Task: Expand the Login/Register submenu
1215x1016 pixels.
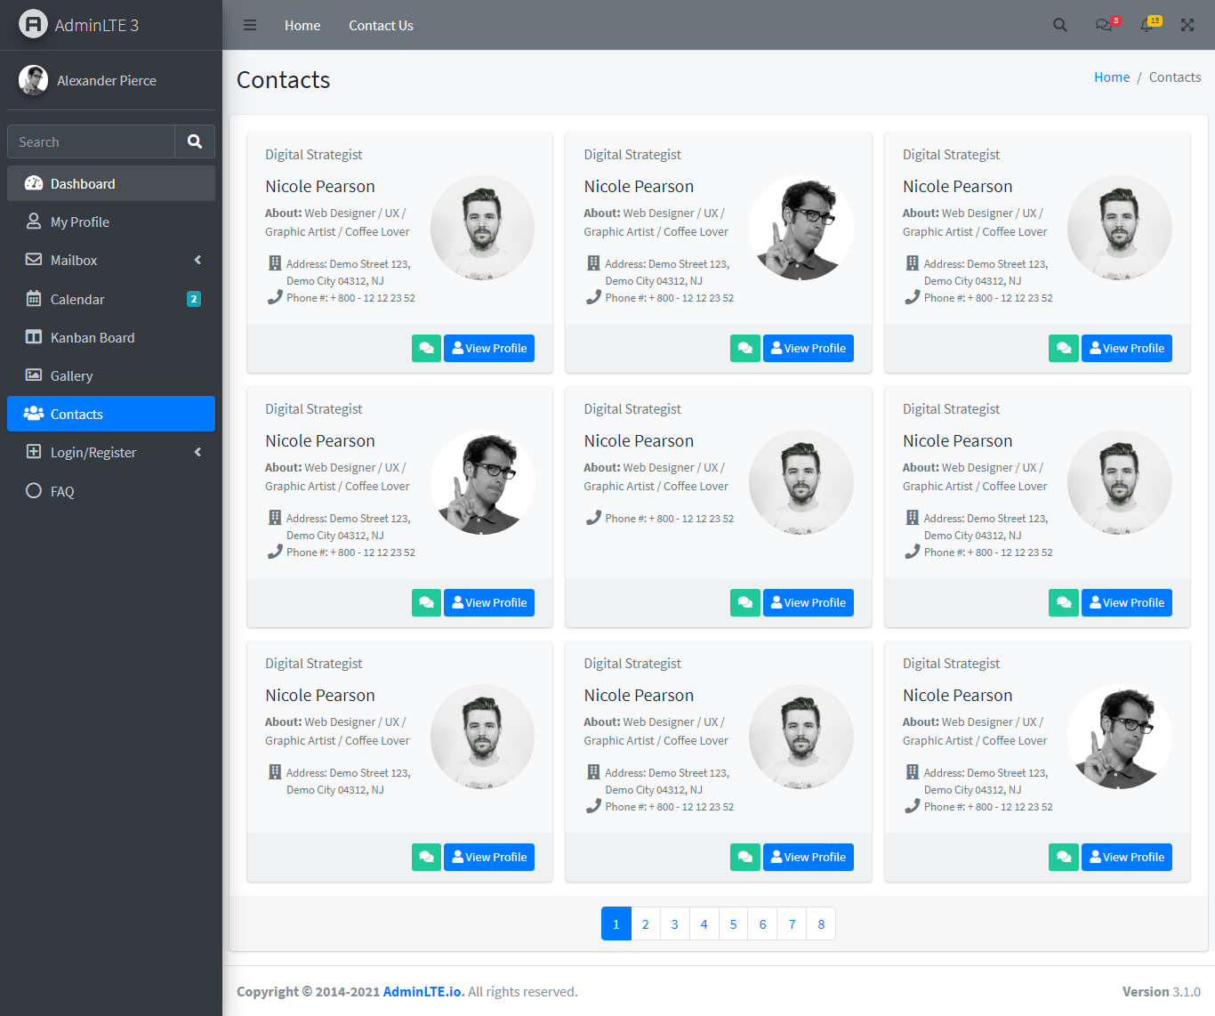Action: point(197,452)
